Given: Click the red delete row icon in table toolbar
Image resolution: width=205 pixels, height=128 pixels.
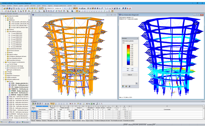Looking at the screenshot, I should [x=70, y=104].
